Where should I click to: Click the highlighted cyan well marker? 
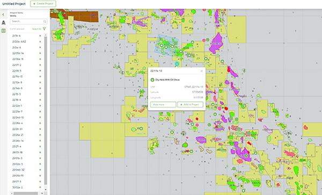tap(177, 64)
